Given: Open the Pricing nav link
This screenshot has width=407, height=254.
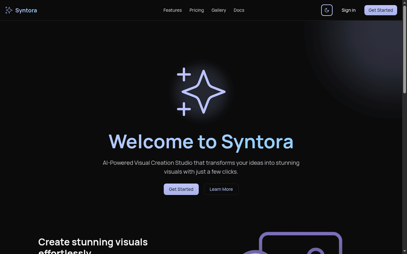Looking at the screenshot, I should [197, 10].
